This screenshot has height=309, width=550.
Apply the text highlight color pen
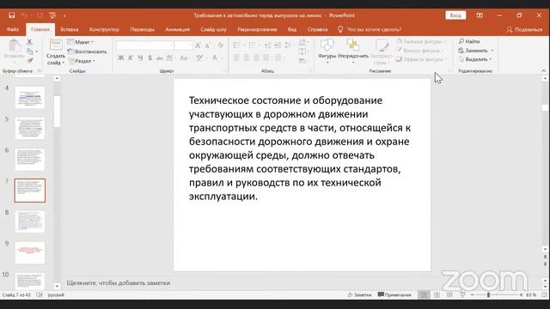click(x=200, y=58)
